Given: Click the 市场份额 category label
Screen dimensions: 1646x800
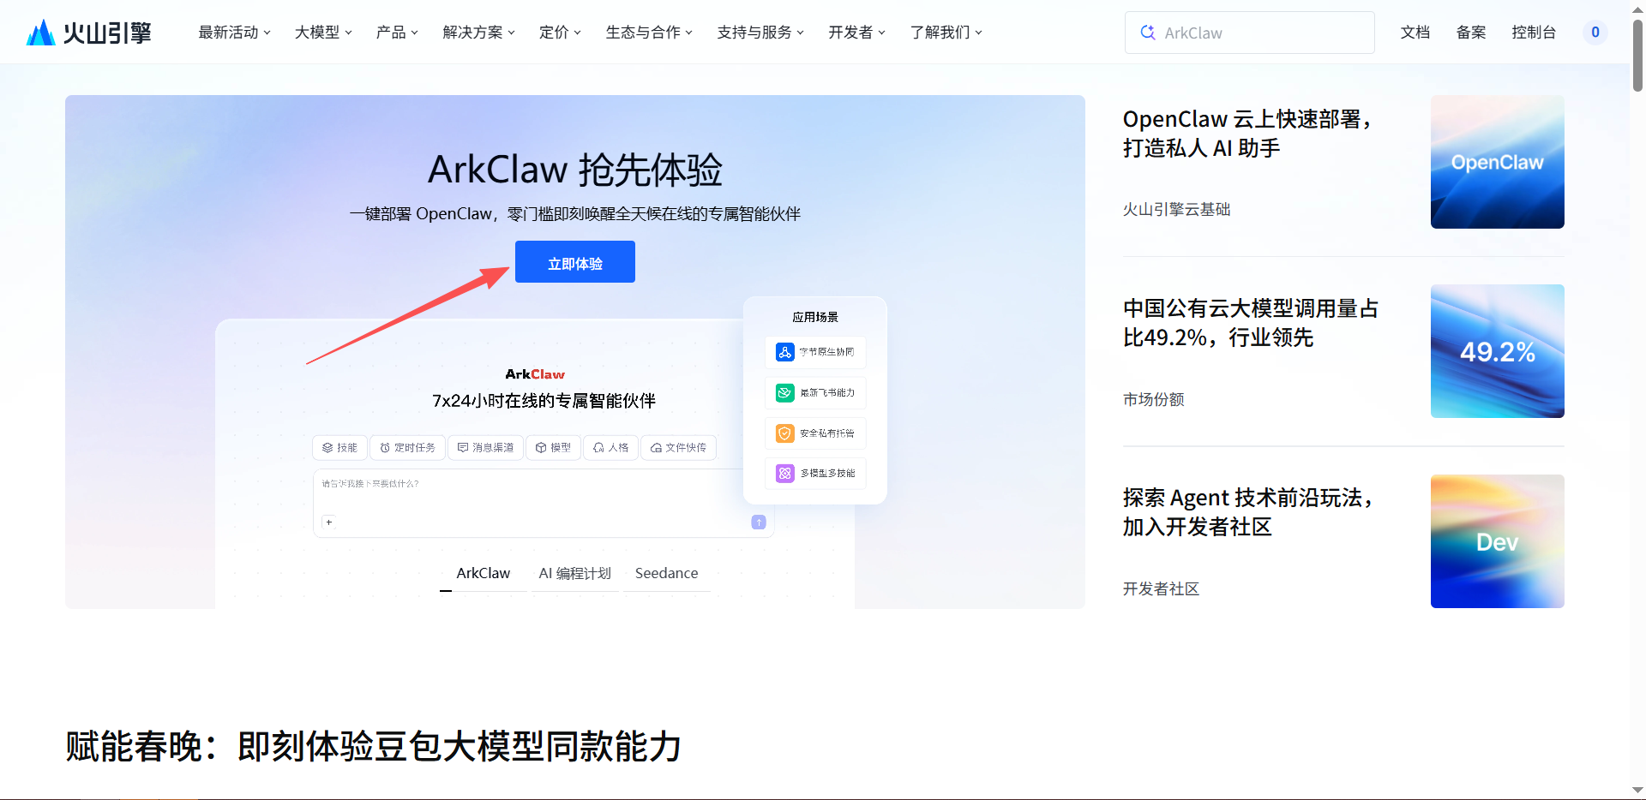Looking at the screenshot, I should 1153,400.
